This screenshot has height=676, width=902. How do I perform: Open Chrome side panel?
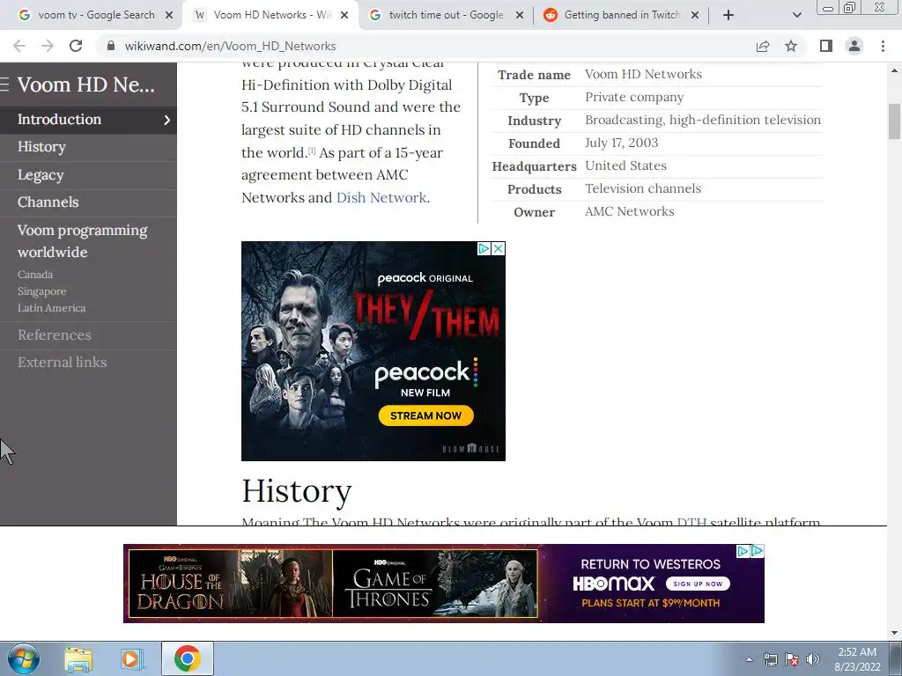[826, 46]
